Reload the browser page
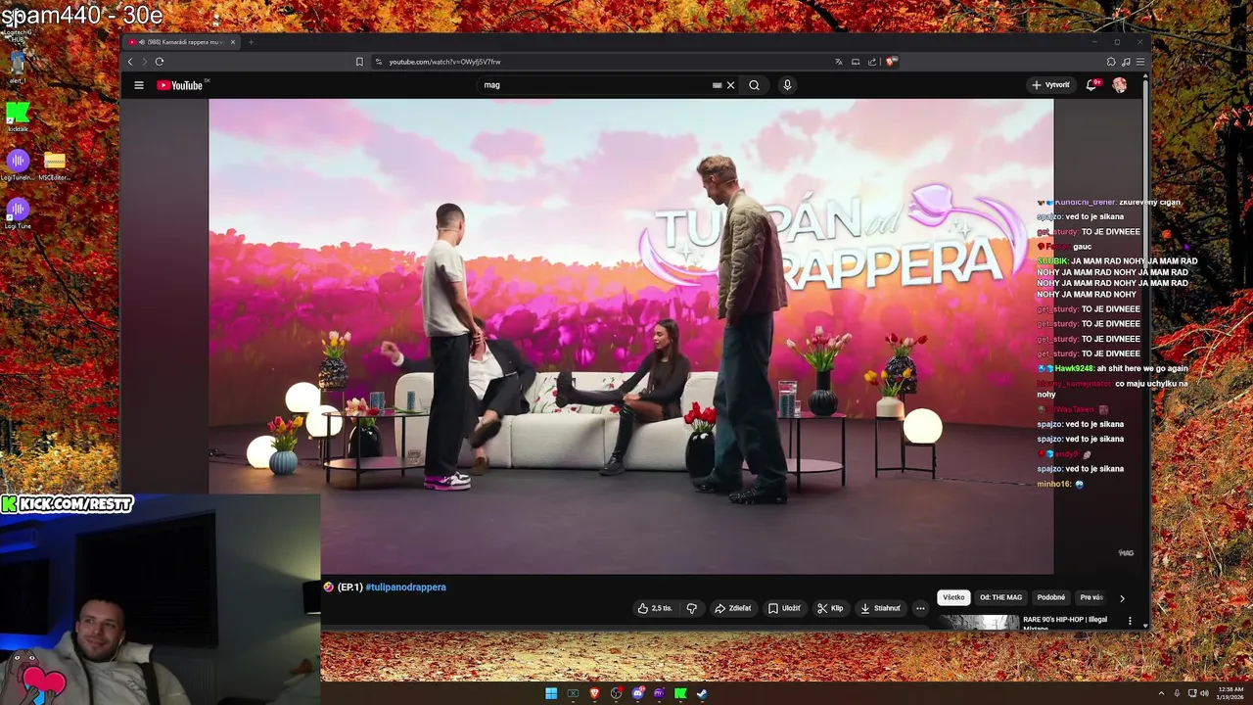Screen dimensions: 1253x705 coord(159,62)
